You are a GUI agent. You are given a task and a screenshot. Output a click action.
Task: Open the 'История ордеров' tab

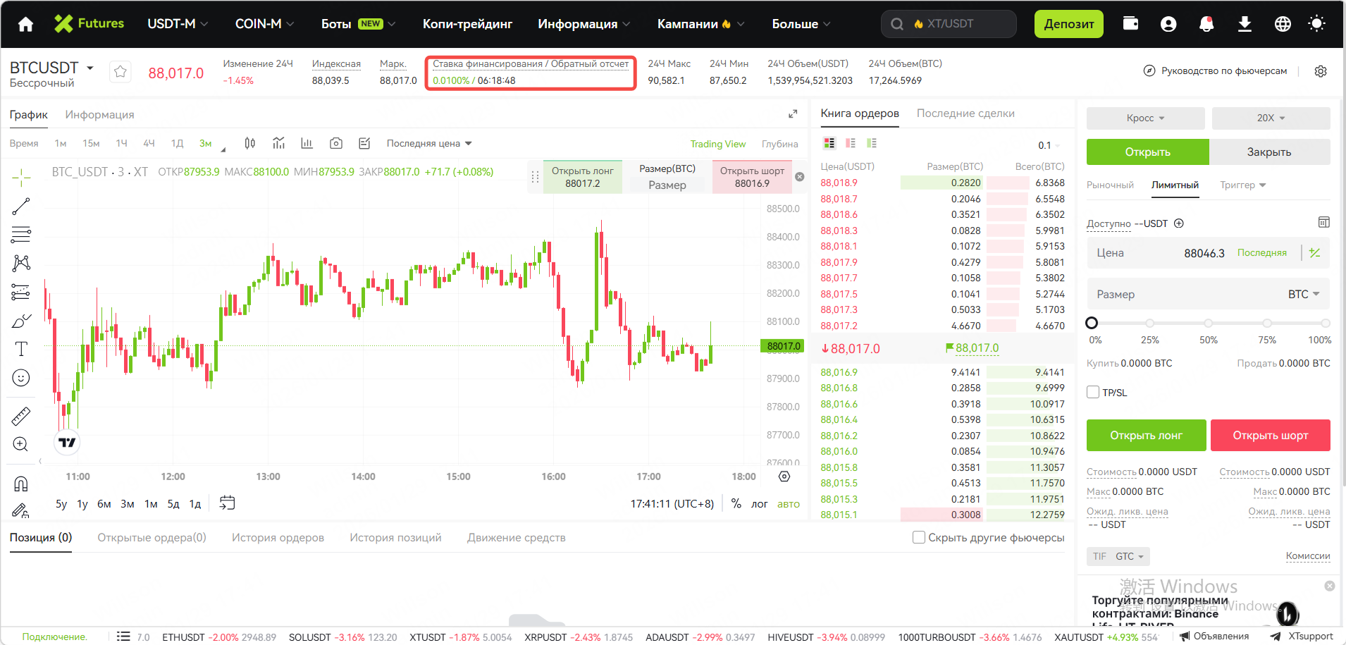coord(278,538)
